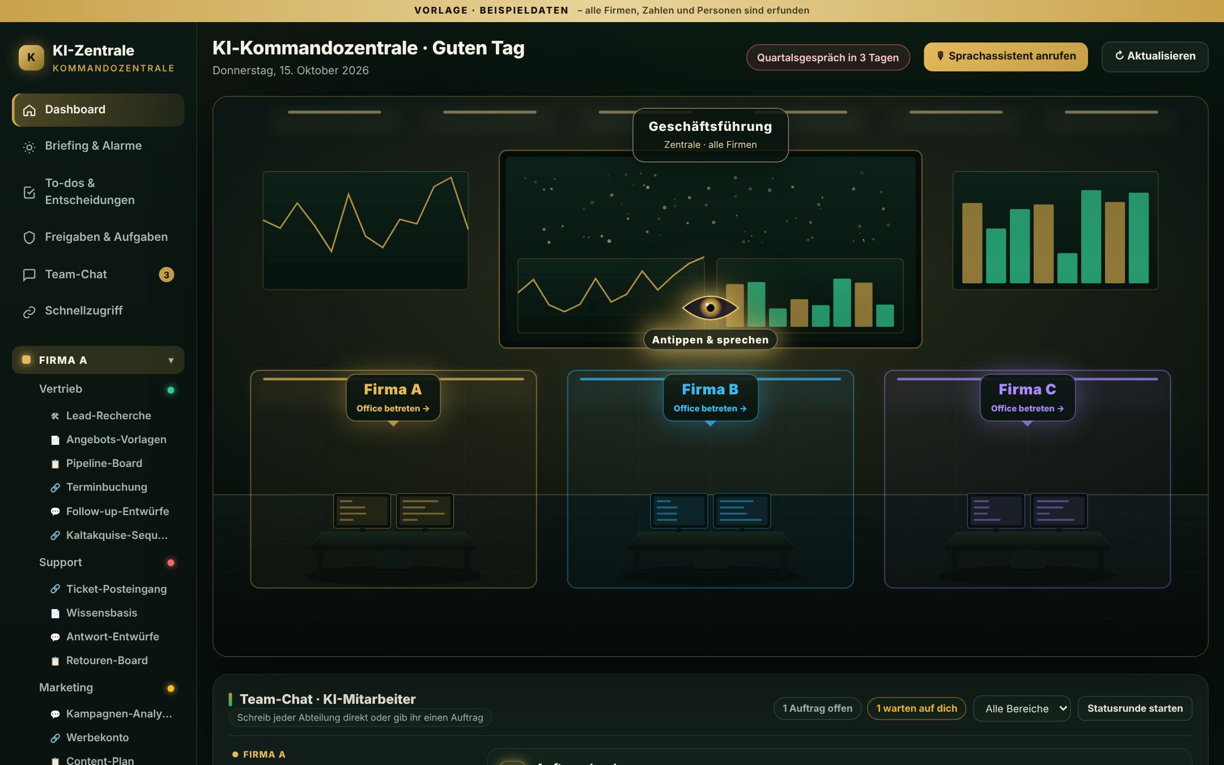Click the Follow-up-Entwürfe chat icon
This screenshot has height=765, width=1224.
(55, 512)
